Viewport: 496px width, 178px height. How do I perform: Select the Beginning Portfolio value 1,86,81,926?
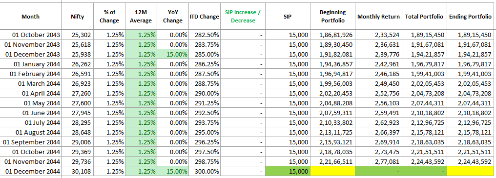tap(333, 35)
